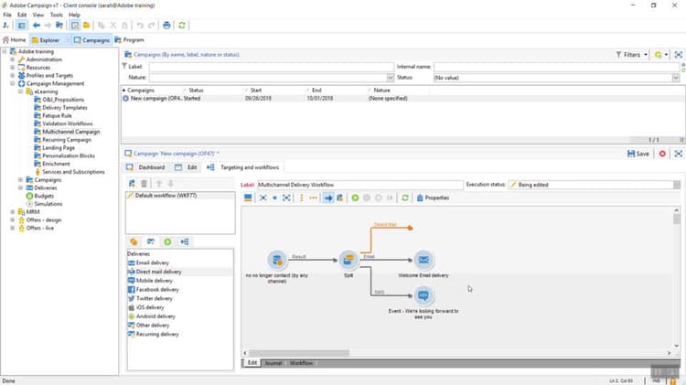
Task: Click the Internal name input field
Action: tap(556, 67)
